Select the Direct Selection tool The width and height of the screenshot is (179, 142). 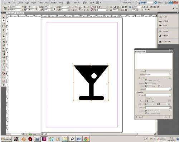pos(3,21)
